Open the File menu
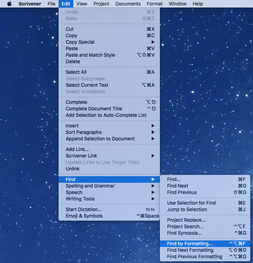The height and width of the screenshot is (263, 253). pyautogui.click(x=51, y=4)
